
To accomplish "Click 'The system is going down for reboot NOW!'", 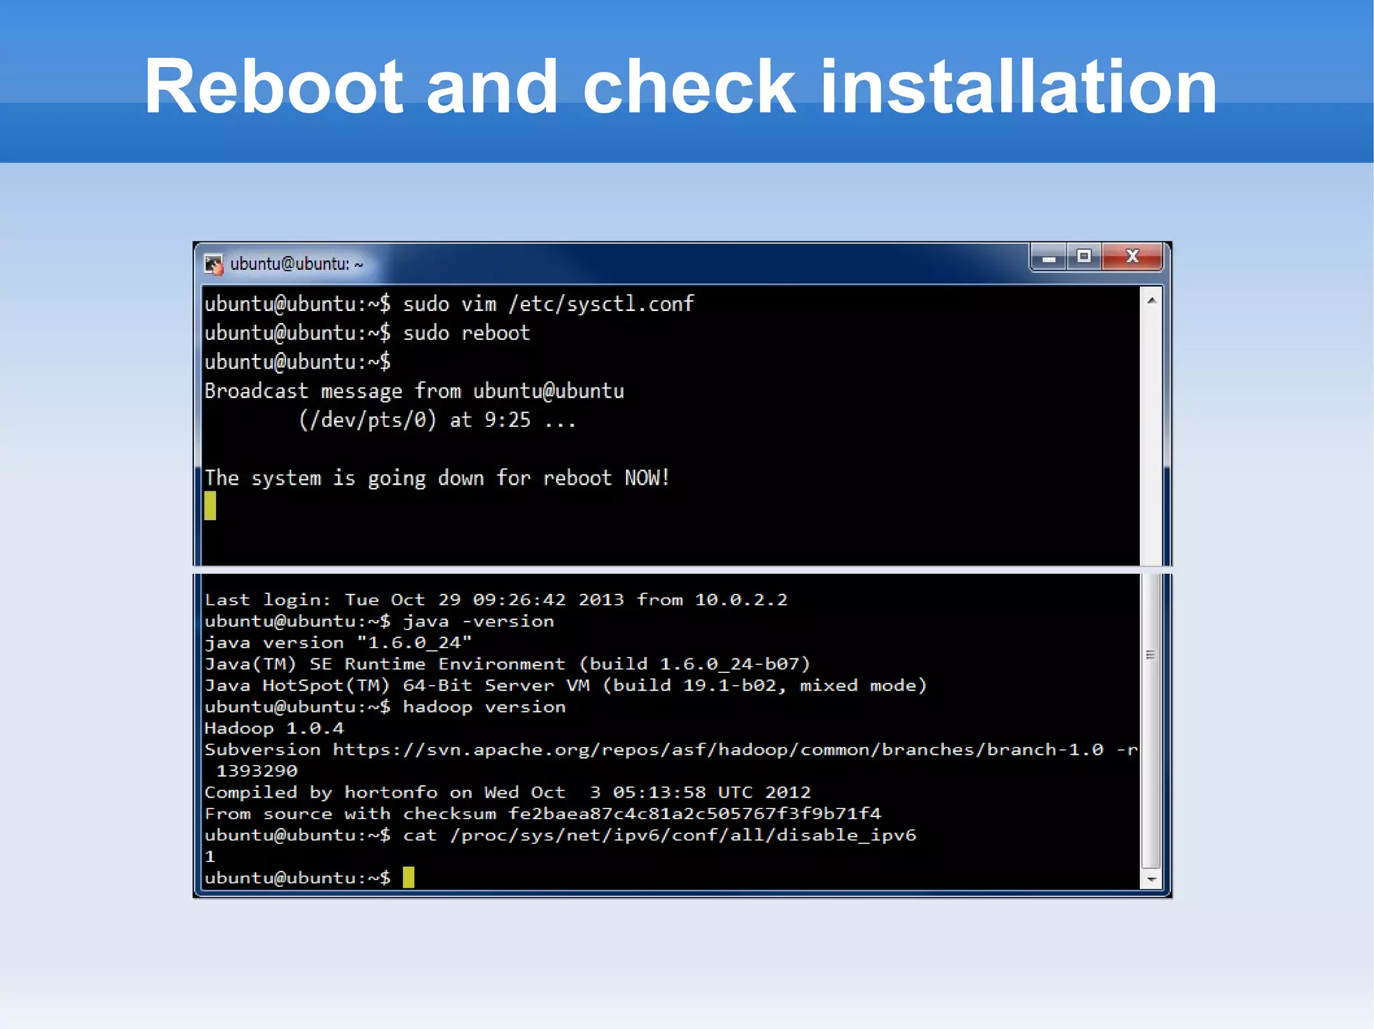I will [437, 478].
